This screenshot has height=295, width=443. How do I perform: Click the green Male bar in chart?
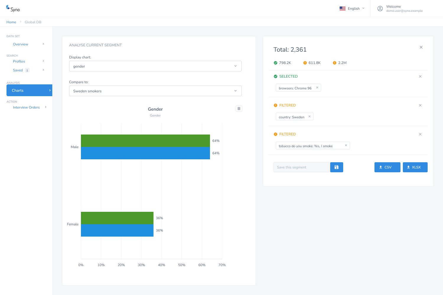[x=145, y=141]
